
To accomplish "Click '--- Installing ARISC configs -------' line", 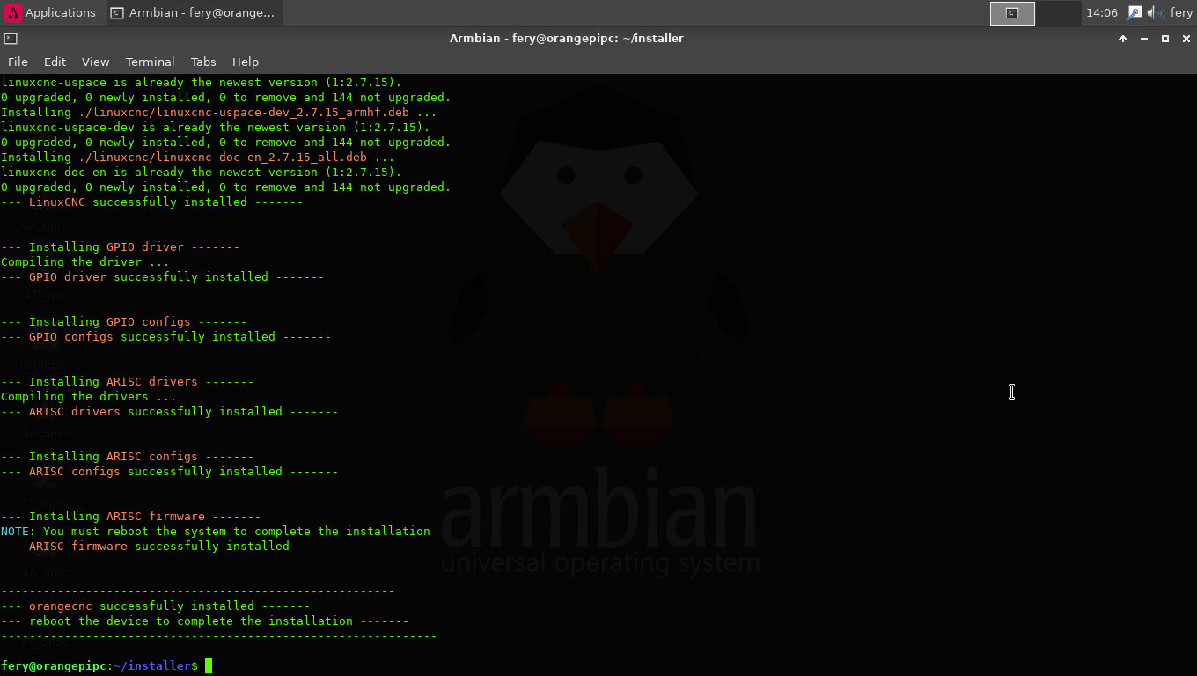I will [128, 457].
